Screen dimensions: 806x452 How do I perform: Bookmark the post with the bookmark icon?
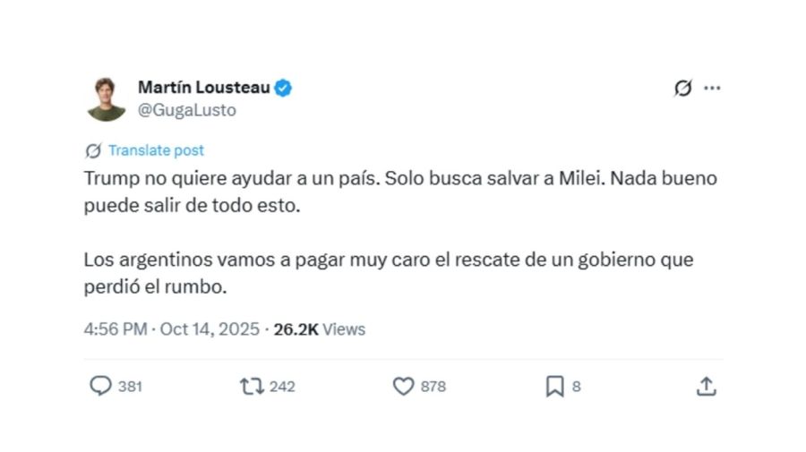click(x=554, y=386)
